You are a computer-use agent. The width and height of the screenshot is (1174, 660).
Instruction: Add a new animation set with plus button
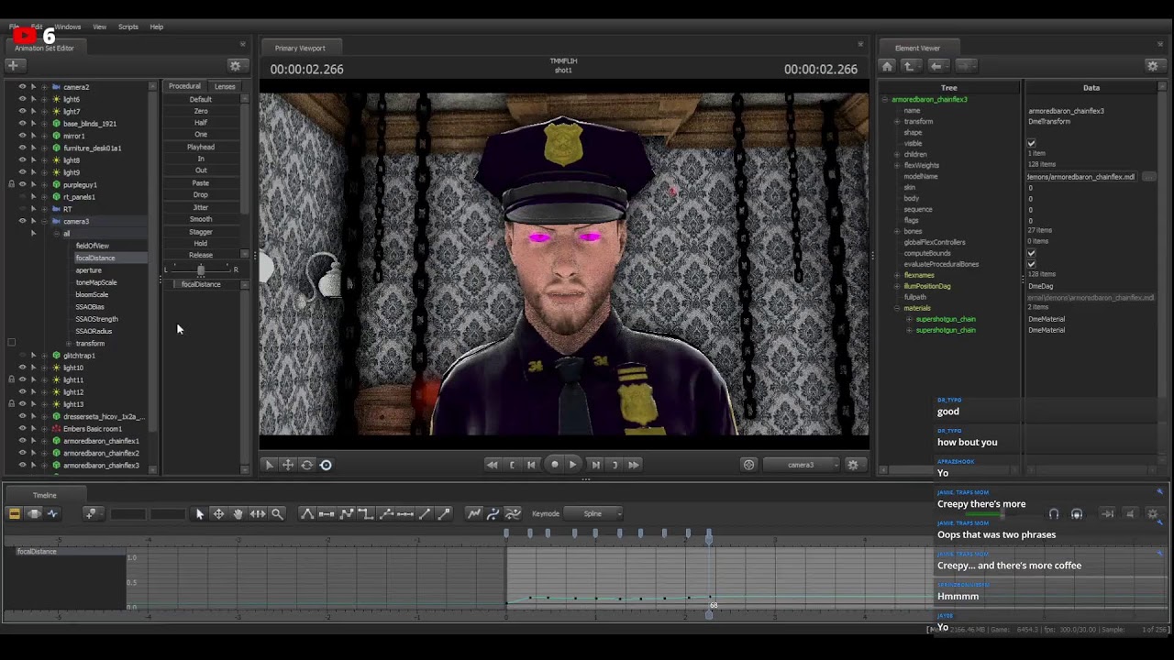pyautogui.click(x=13, y=65)
